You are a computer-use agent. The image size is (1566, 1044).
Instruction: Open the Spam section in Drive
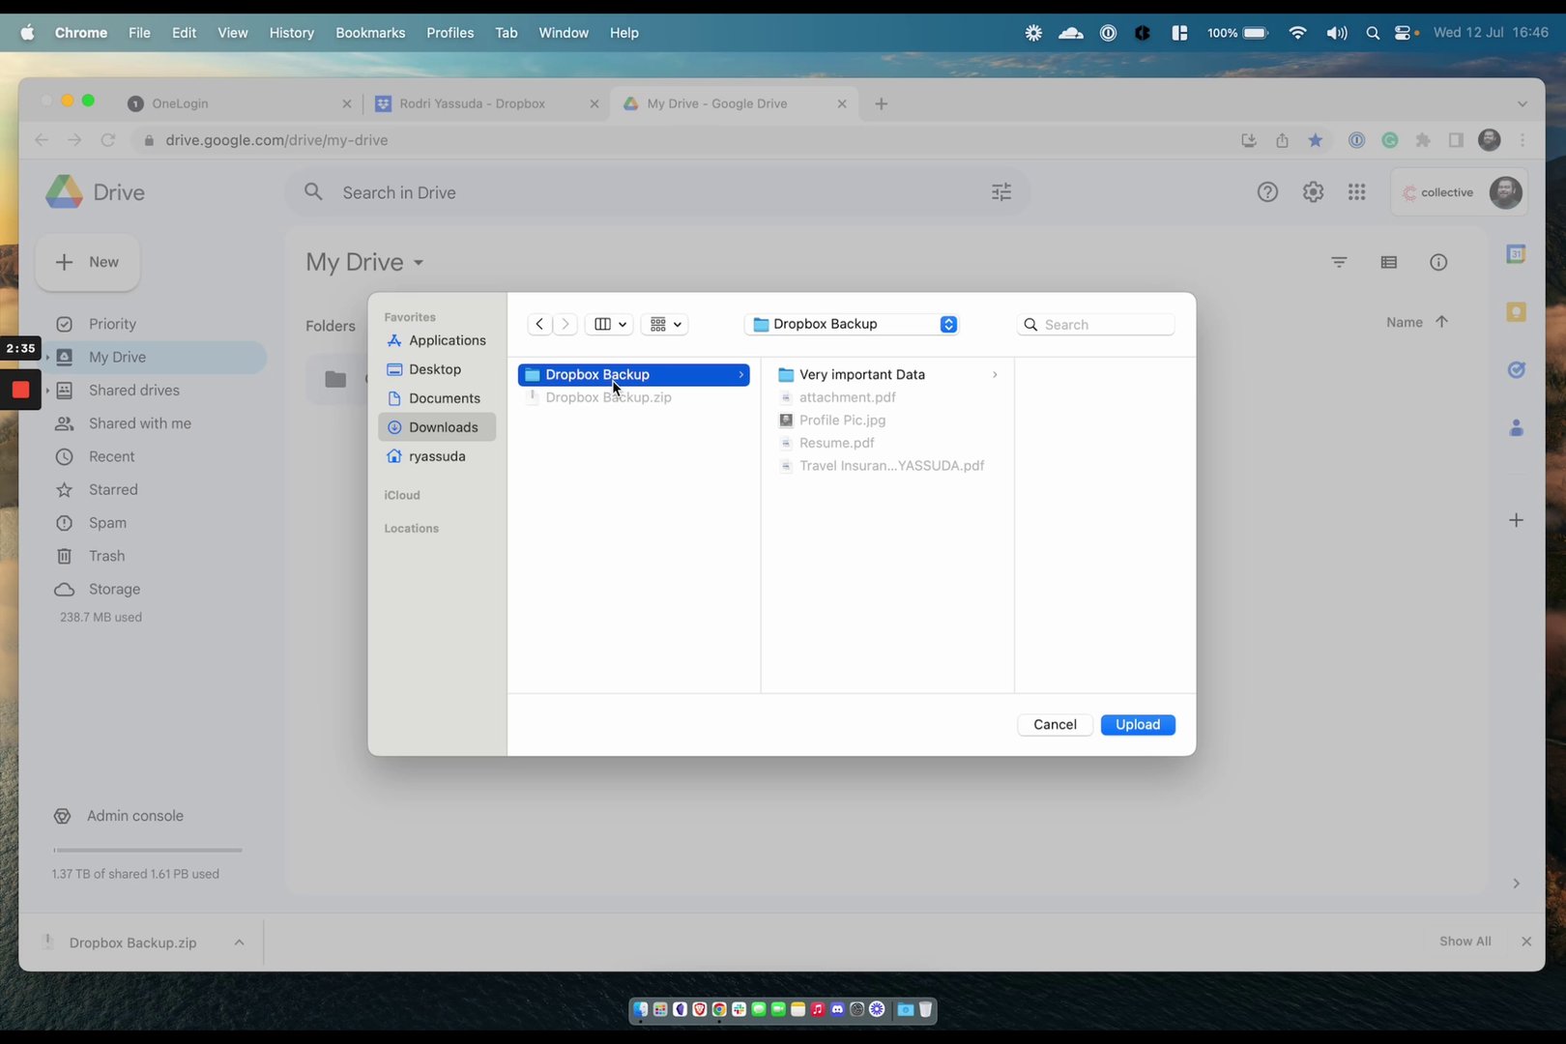coord(107,523)
